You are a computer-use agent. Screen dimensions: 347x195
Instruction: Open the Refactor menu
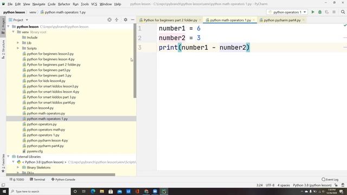click(x=64, y=4)
